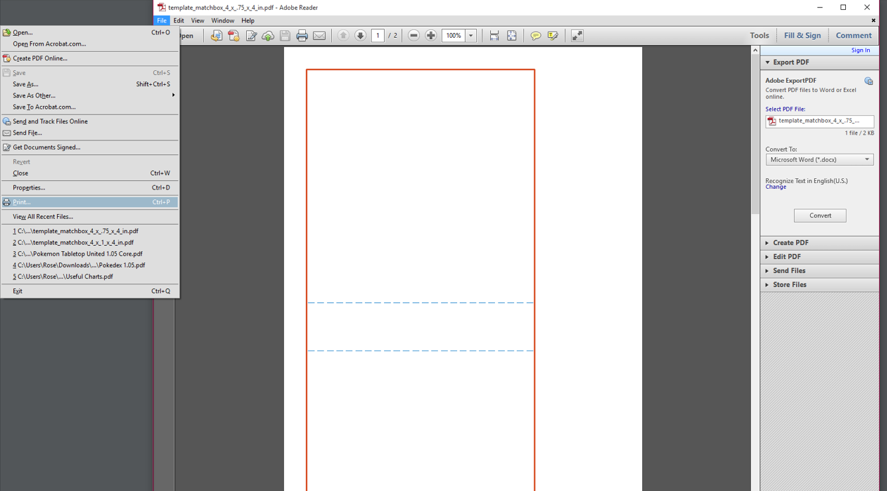Choose Save As from the File menu
This screenshot has height=491, width=887.
90,84
